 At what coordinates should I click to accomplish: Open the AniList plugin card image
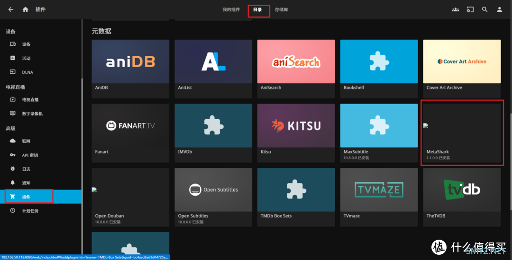pos(213,61)
